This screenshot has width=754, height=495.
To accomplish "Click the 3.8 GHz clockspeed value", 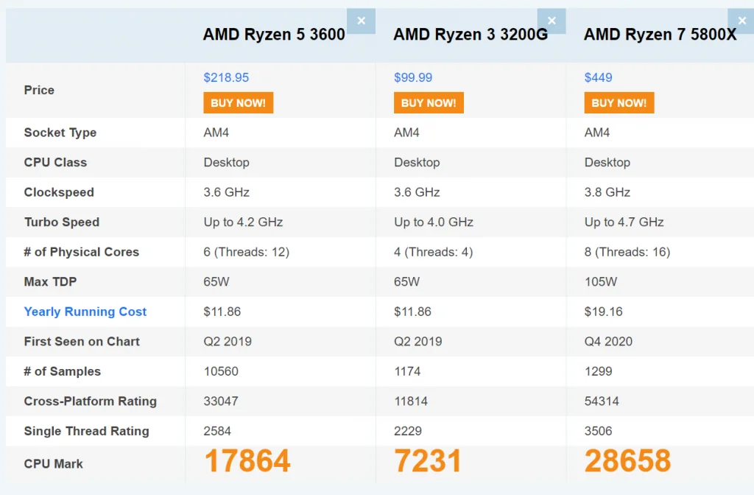I will pos(607,192).
